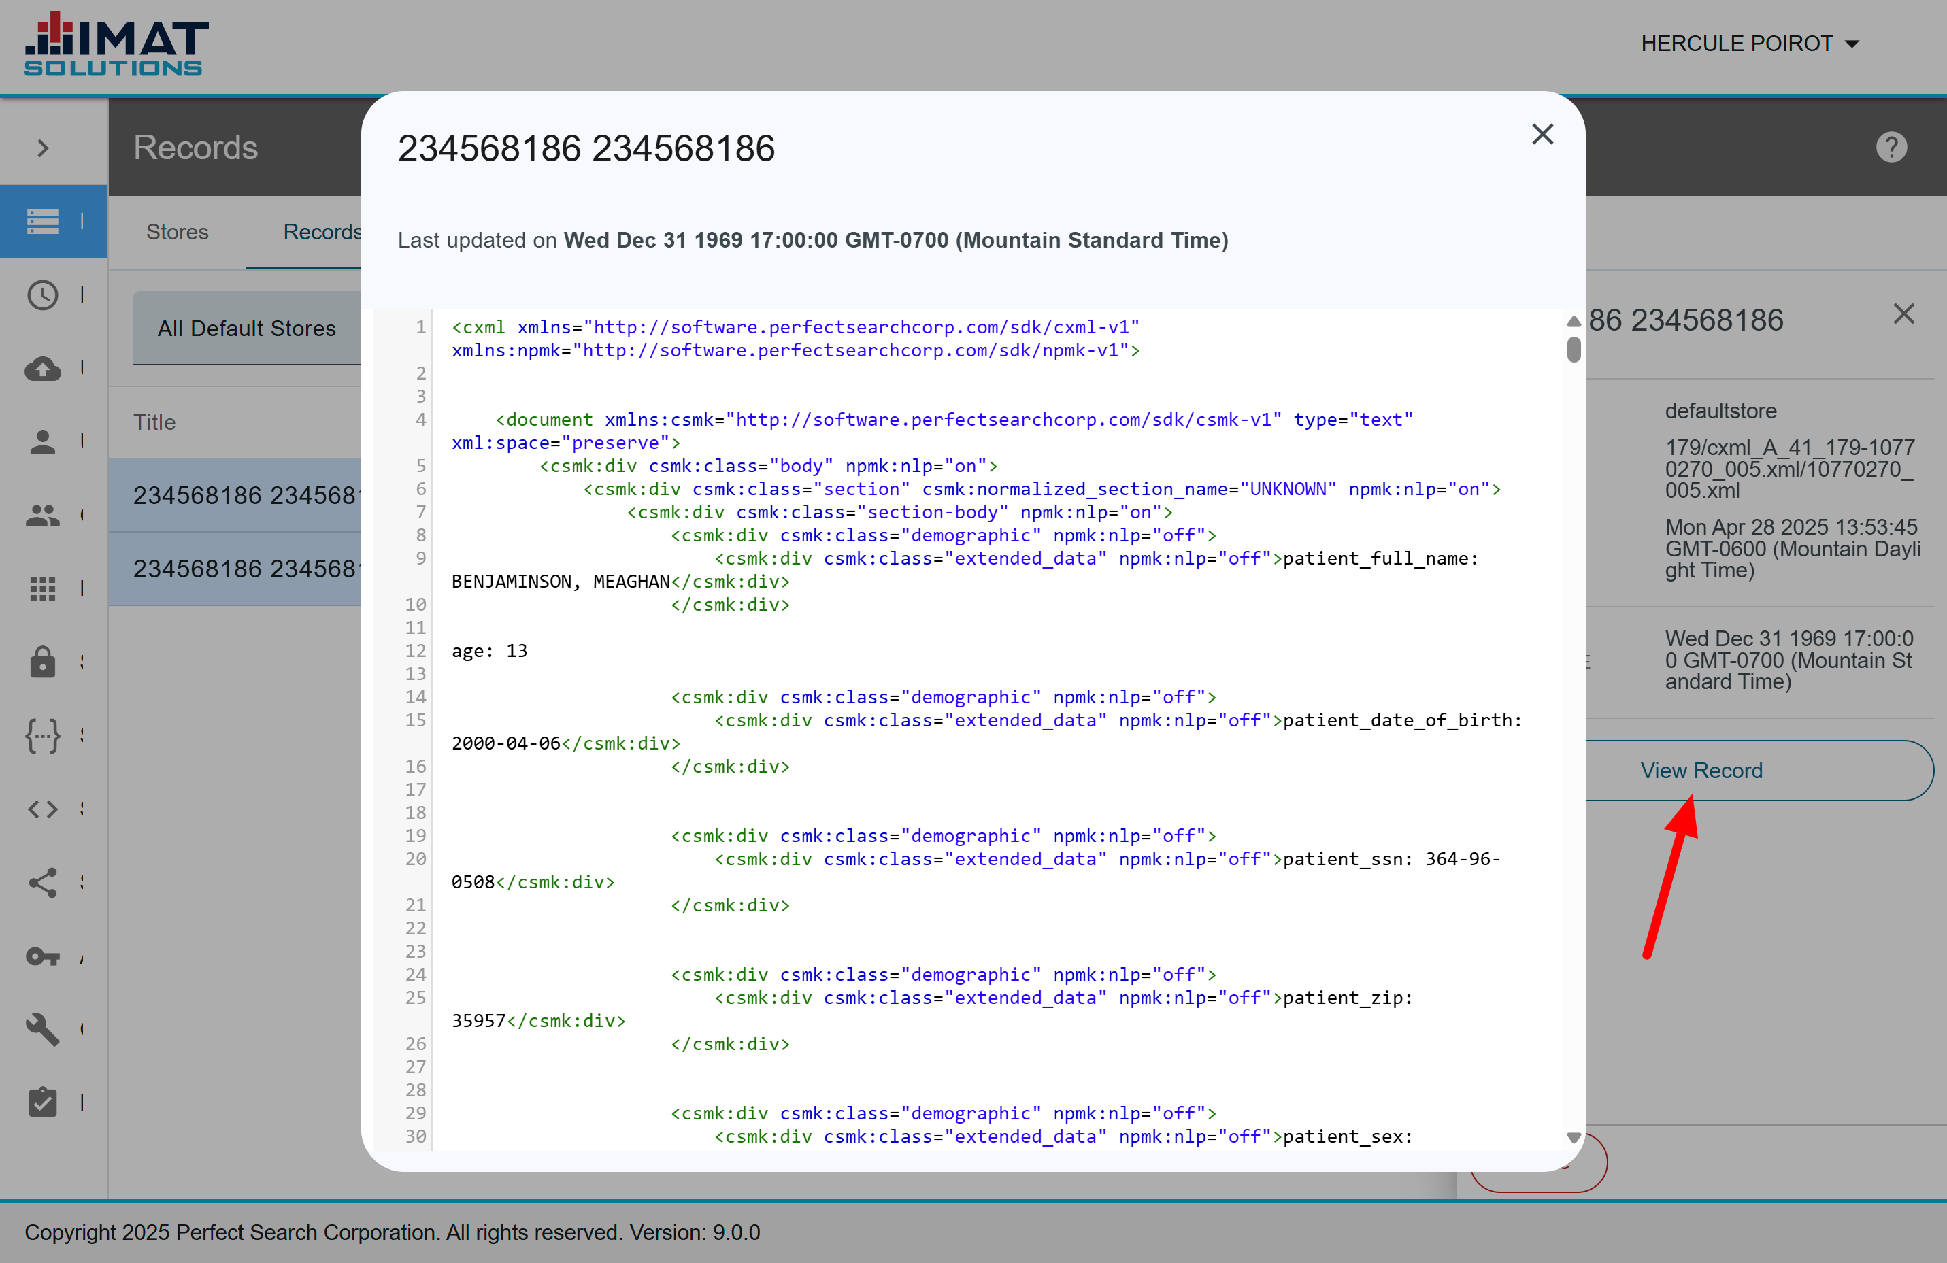Screen dimensions: 1947x1263
Task: Open the padlock security icon in sidebar
Action: [43, 662]
